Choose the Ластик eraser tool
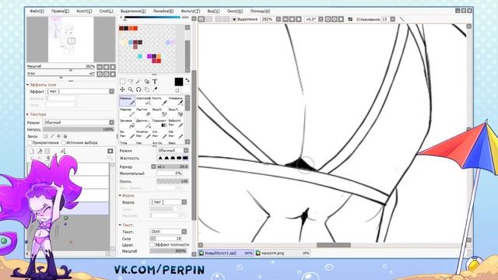 point(143,112)
